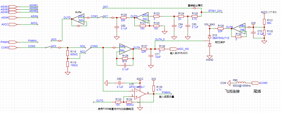
Task: Click the NC2 switch label
Action: coord(82,51)
